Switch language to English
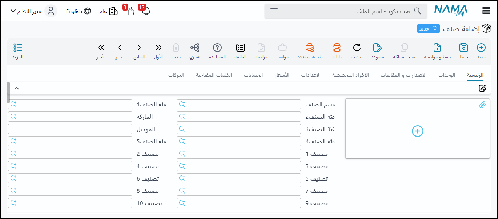The image size is (498, 219). coord(78,11)
